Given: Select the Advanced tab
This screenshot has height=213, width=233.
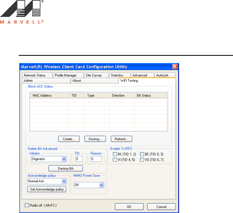Looking at the screenshot, I should [x=142, y=75].
